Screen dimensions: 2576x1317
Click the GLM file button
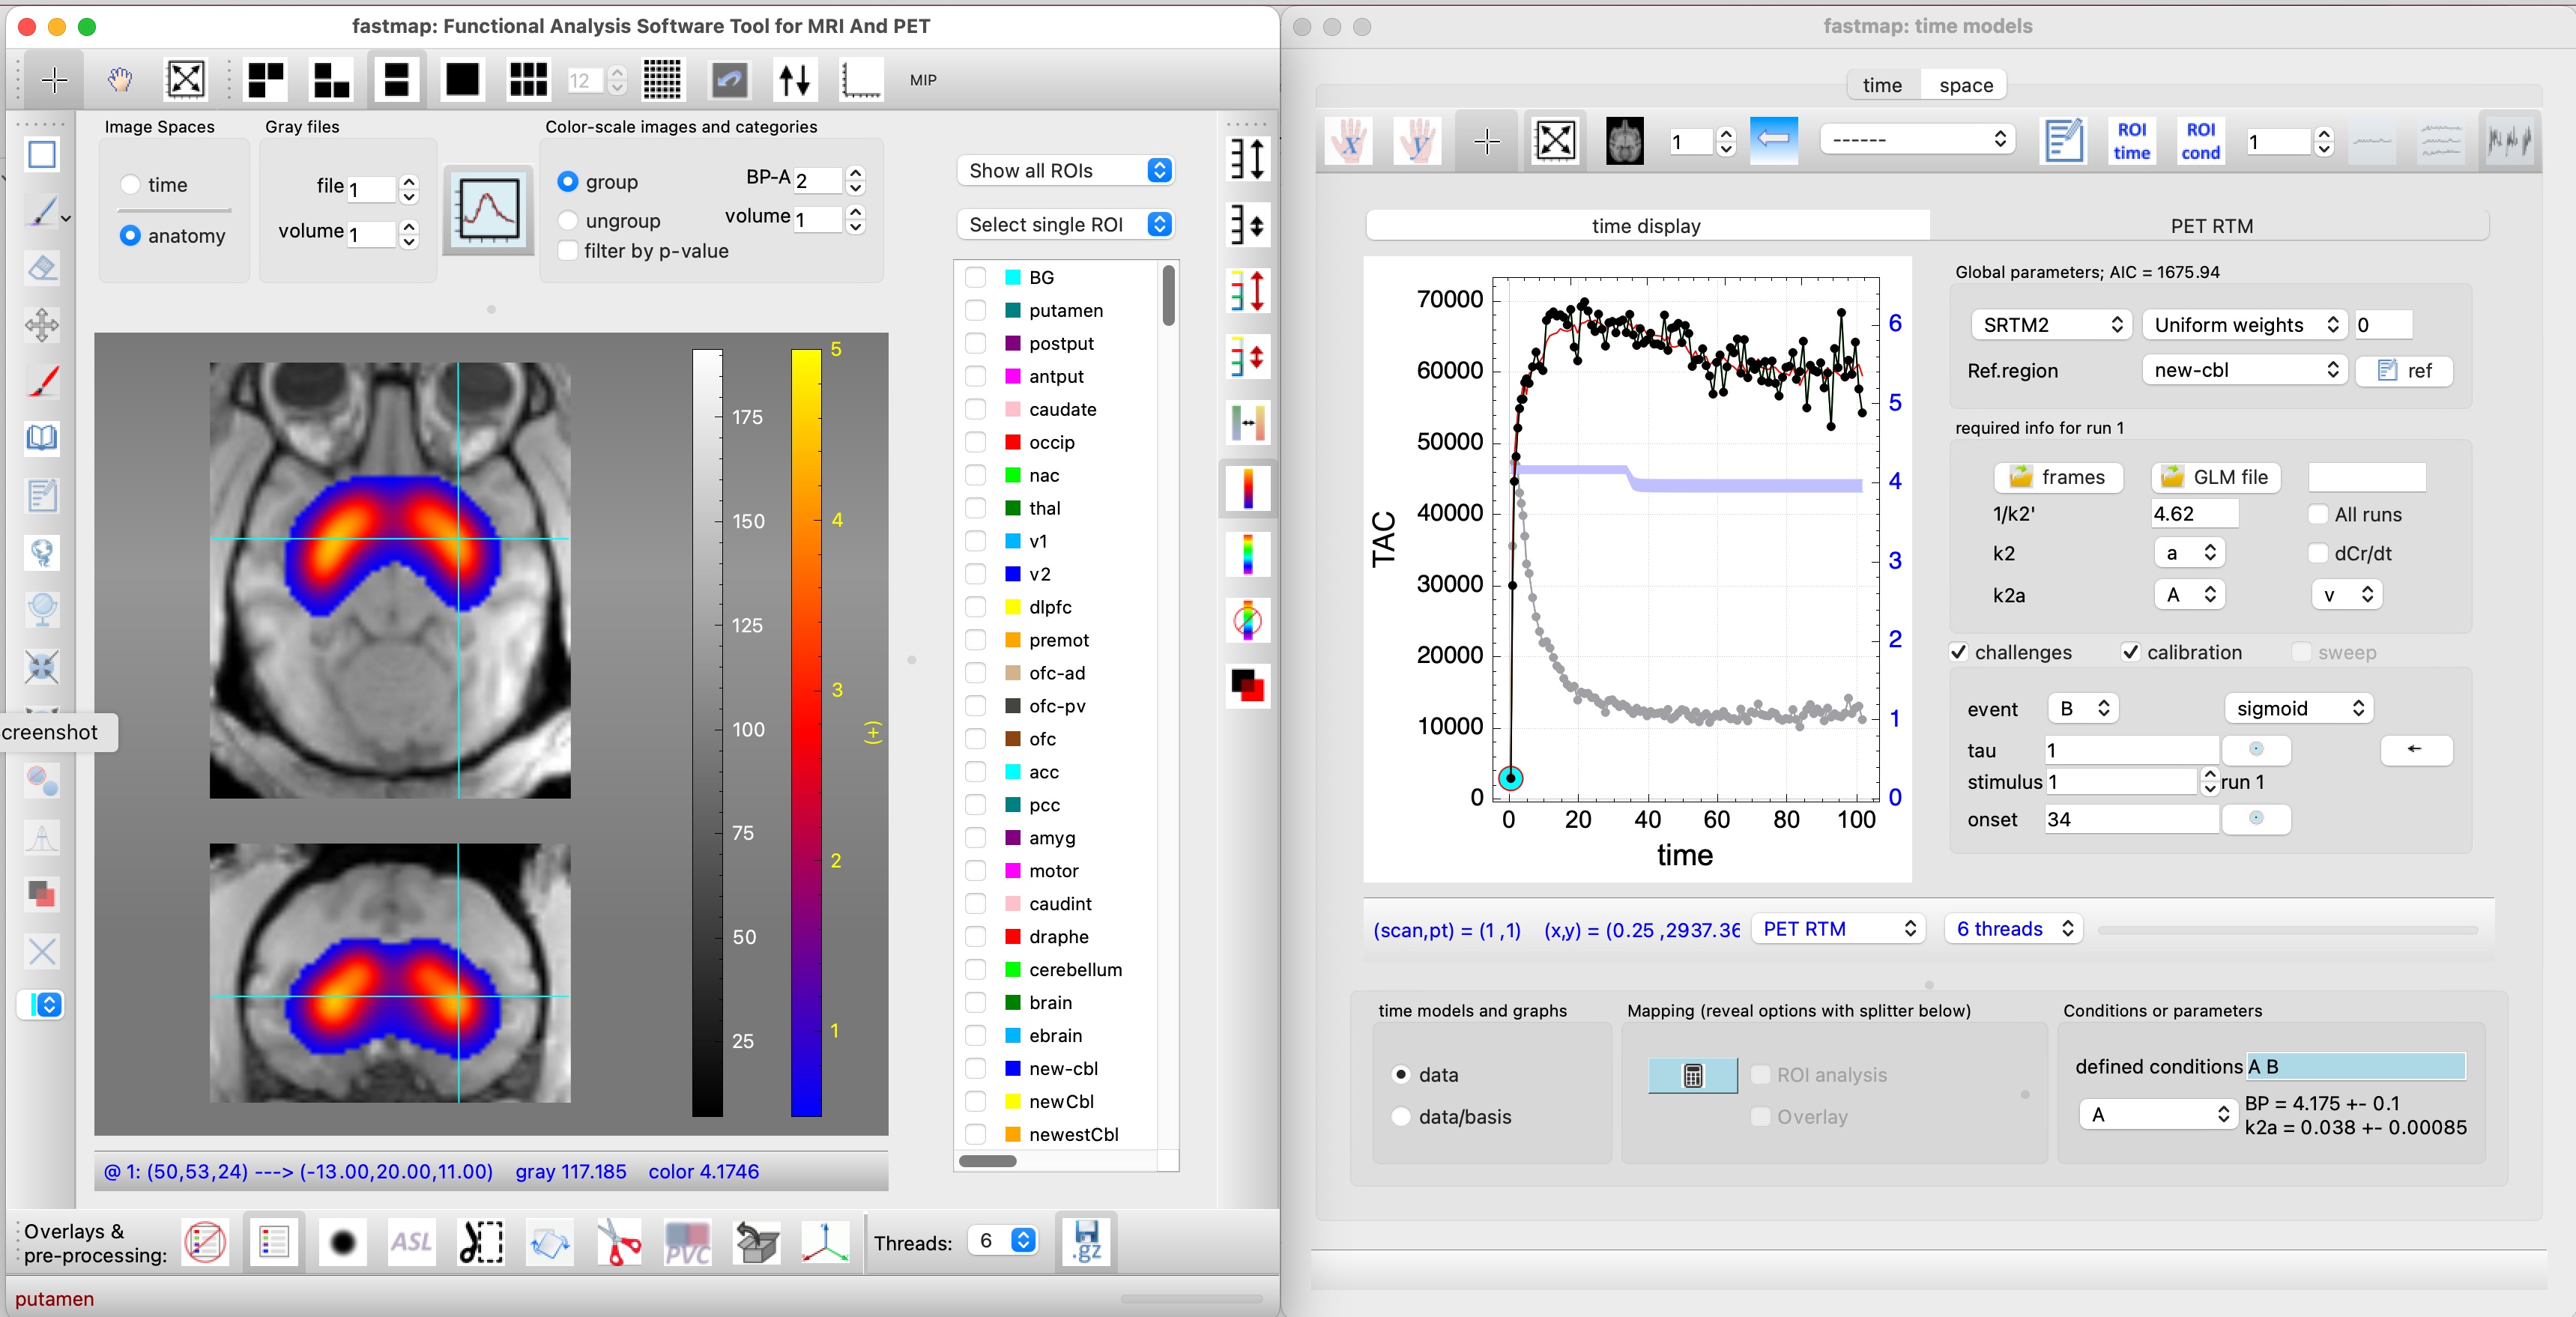click(x=2216, y=477)
